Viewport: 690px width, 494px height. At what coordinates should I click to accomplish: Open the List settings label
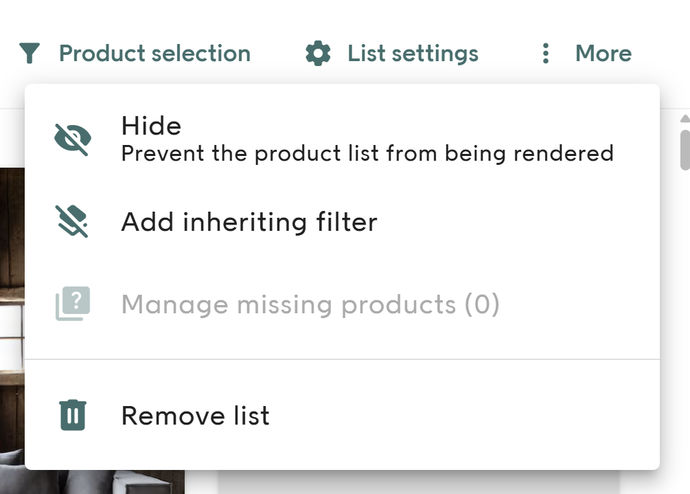pyautogui.click(x=413, y=53)
